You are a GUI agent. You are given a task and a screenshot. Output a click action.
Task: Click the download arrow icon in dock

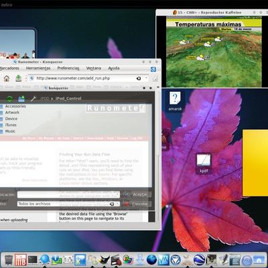point(140,260)
